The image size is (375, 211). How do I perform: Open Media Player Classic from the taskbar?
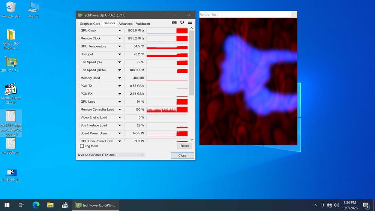[x=64, y=205]
